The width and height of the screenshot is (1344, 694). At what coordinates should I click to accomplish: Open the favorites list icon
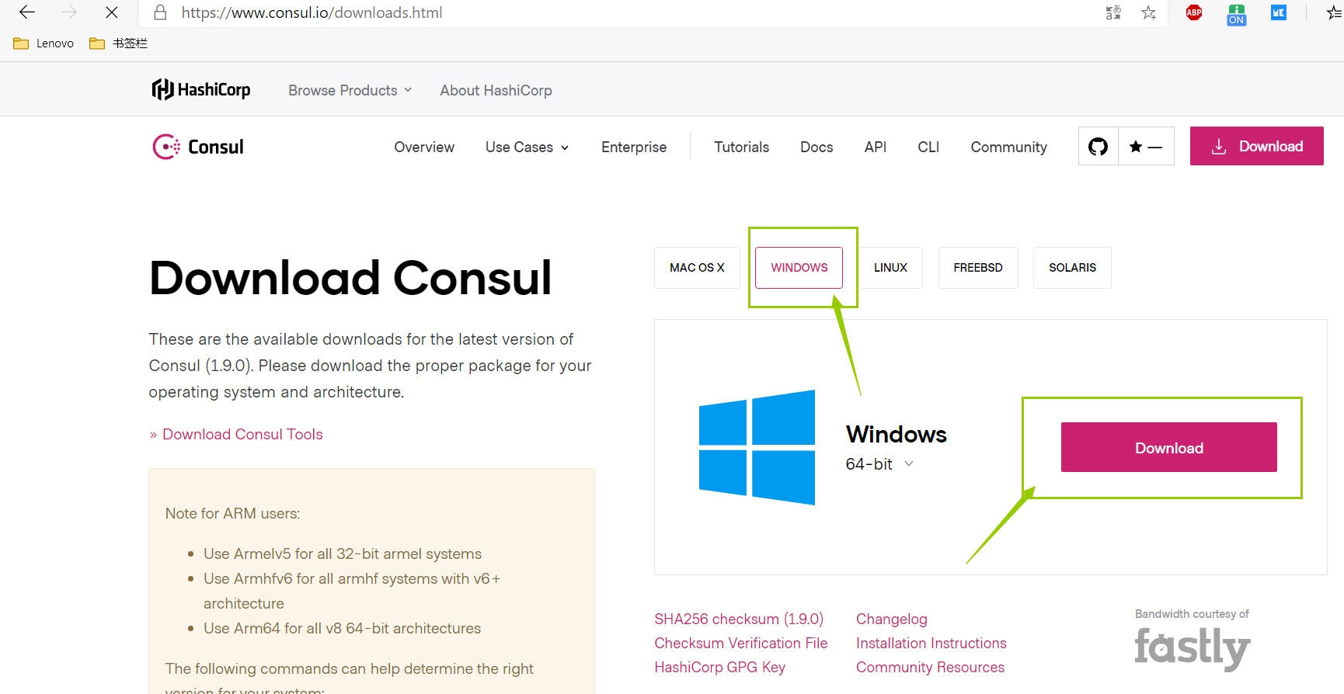(1335, 12)
